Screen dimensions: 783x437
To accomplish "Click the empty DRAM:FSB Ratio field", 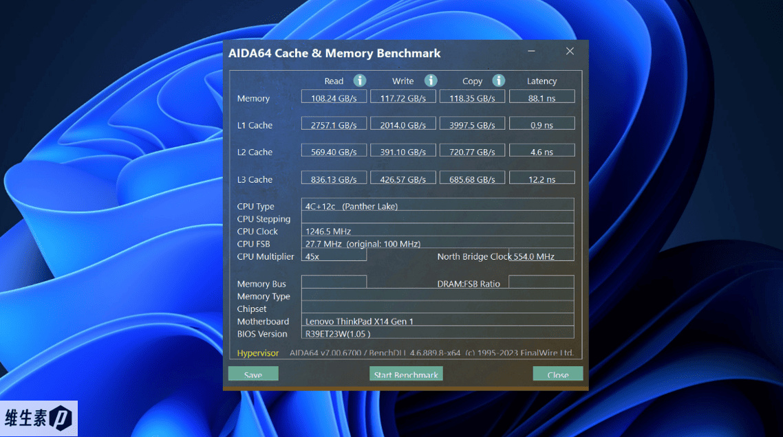I will [541, 282].
